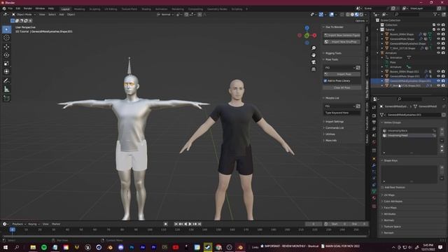The width and height of the screenshot is (448, 252).
Task: Disable render for T_Shirt Shape.001 camera icon
Action: click(443, 85)
